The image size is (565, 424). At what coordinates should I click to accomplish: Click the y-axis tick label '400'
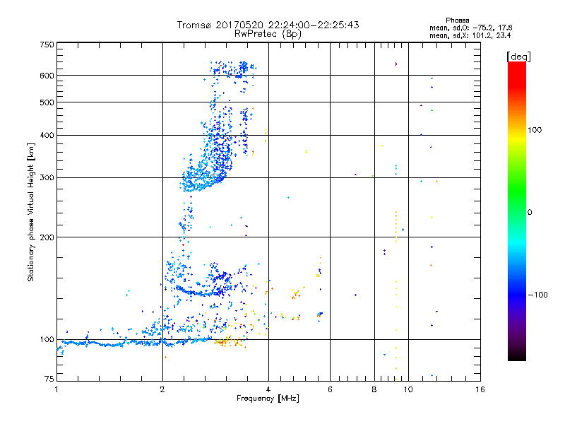[47, 135]
